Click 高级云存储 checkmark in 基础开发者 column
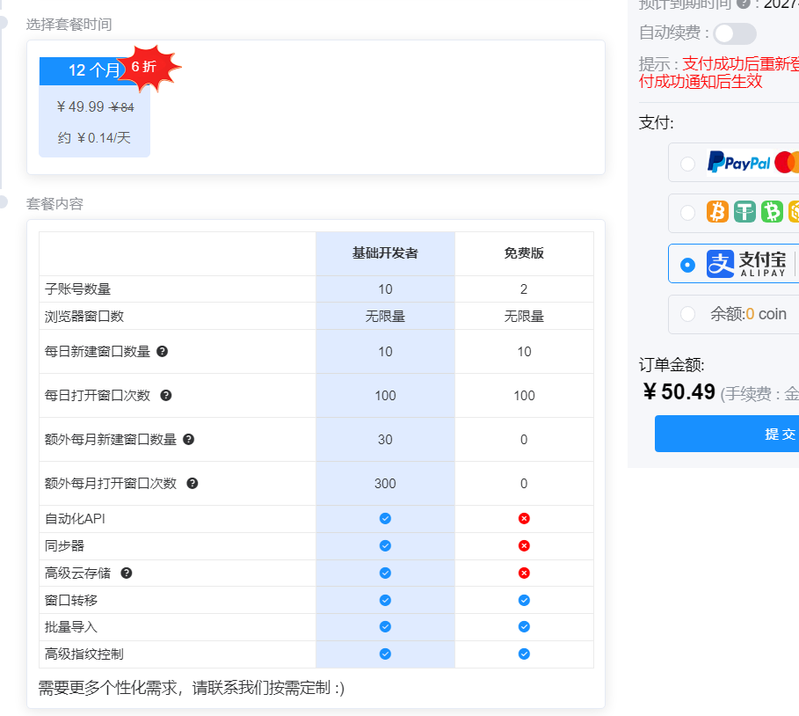The height and width of the screenshot is (716, 799). tap(385, 574)
